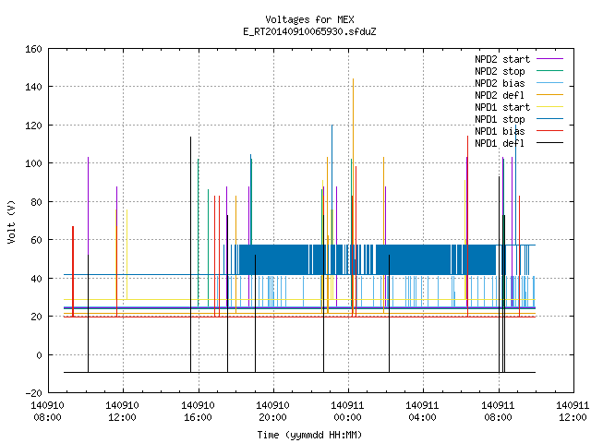This screenshot has width=591, height=443.
Task: Click the light blue NPD2 bias legend line
Action: click(x=550, y=83)
